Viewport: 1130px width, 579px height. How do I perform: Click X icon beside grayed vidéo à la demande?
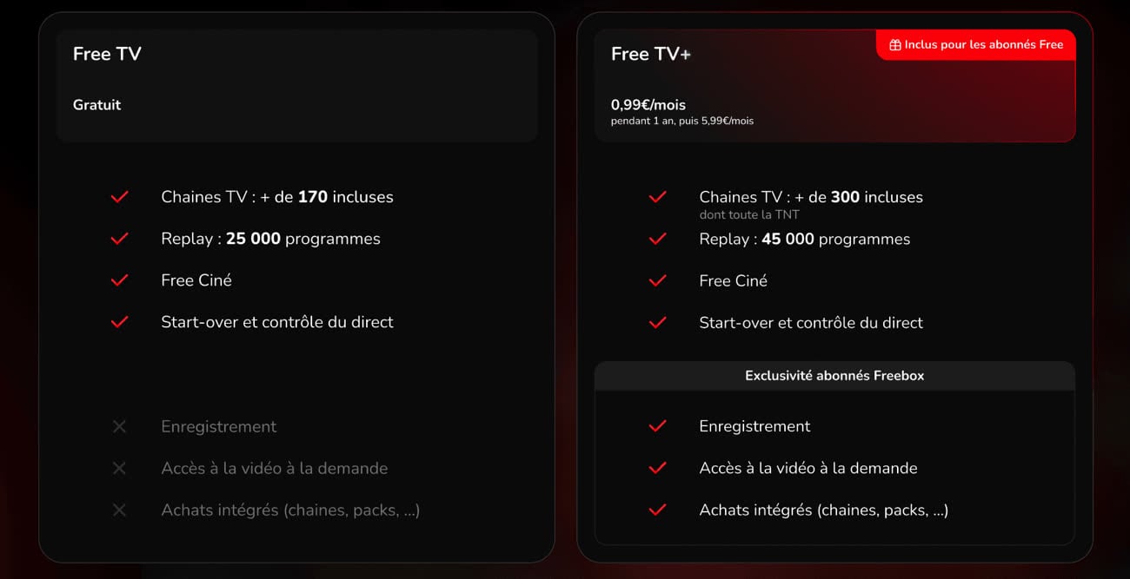point(120,468)
